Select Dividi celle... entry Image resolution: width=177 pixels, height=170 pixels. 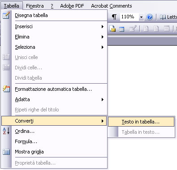click(54, 68)
